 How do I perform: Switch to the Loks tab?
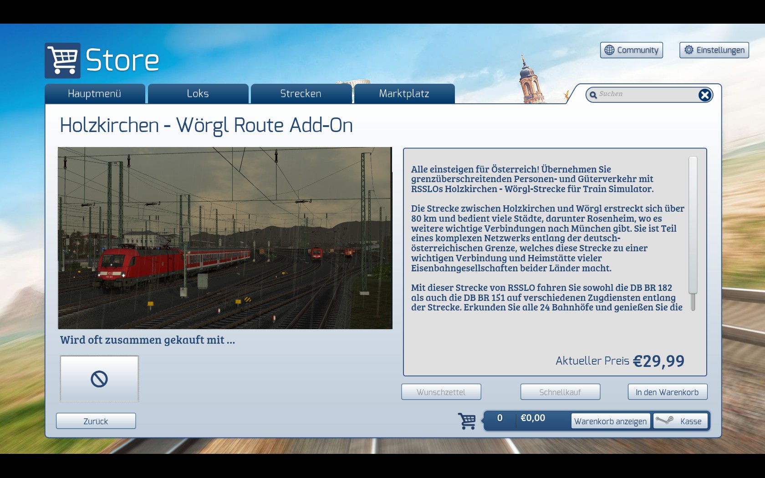198,94
